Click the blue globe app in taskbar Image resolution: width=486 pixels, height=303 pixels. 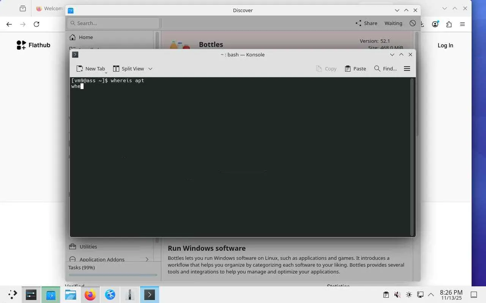click(x=110, y=294)
